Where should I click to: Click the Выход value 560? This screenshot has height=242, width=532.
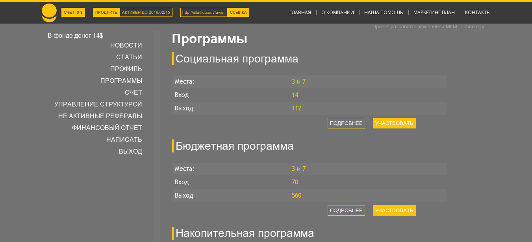(x=297, y=196)
